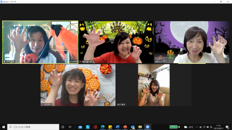The image size is (232, 130).
Task: Toggle the IME input mode A indicator
Action: tap(211, 127)
